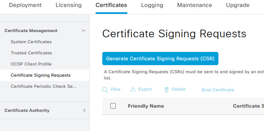Screen dimensions: 264x131
Task: Click the Bind Certificate link
Action: coord(218,90)
